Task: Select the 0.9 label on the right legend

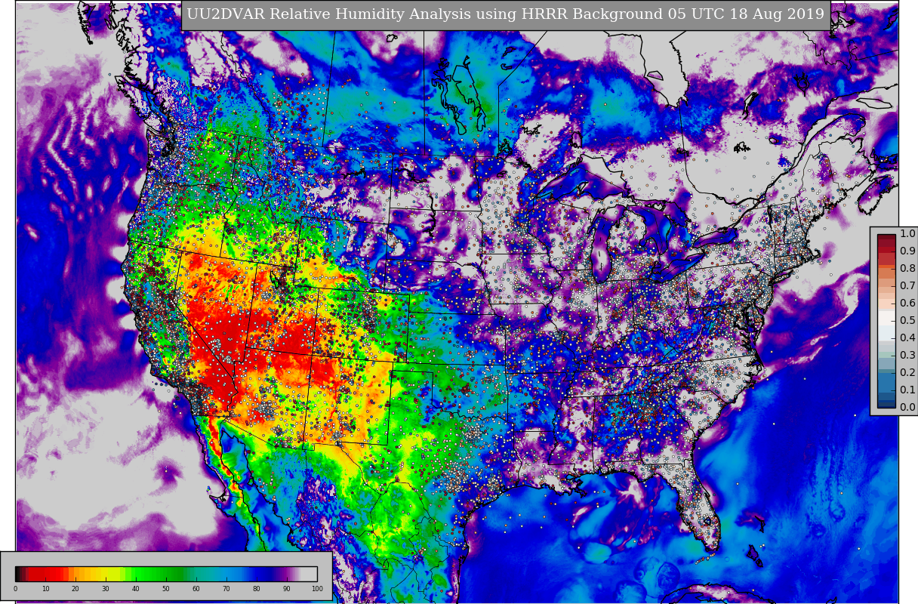Action: pos(907,251)
